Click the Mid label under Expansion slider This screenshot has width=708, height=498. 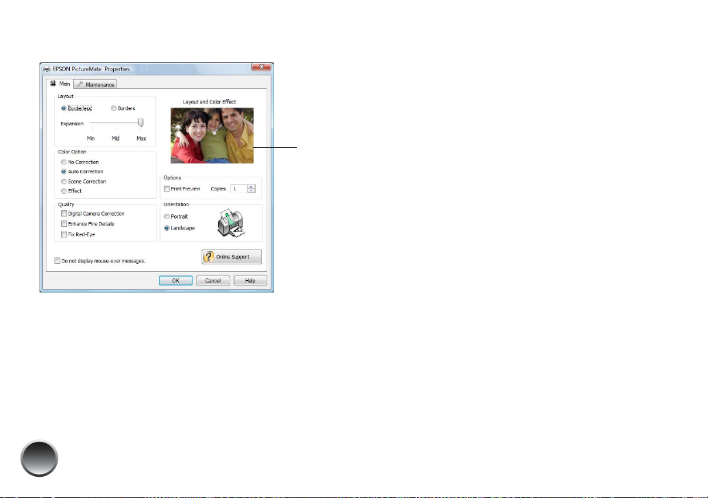116,138
